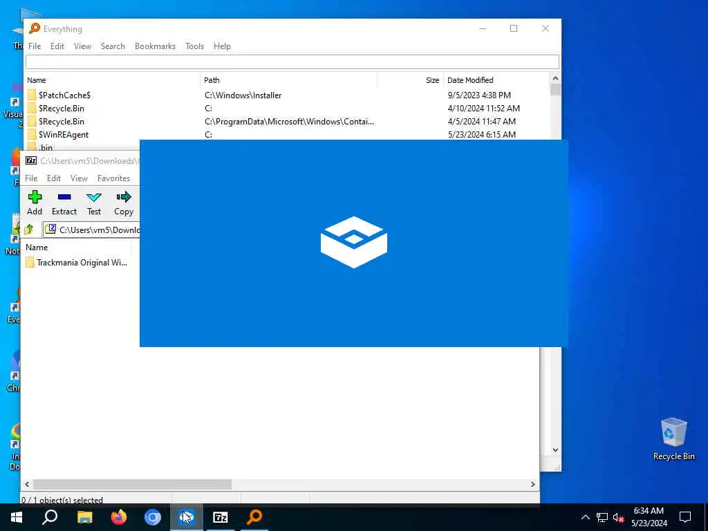Viewport: 708px width, 531px height.
Task: Show hidden system tray icons
Action: click(x=585, y=517)
